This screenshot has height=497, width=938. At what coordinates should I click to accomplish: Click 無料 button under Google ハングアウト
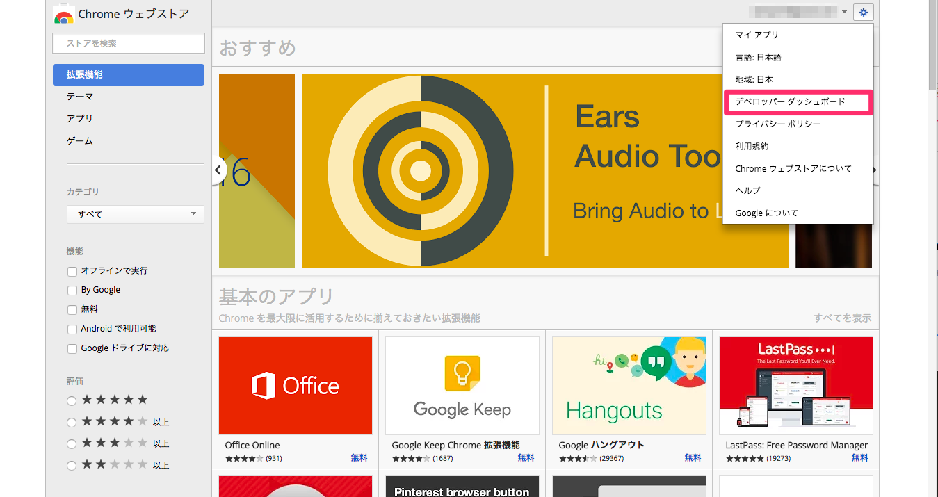point(693,458)
